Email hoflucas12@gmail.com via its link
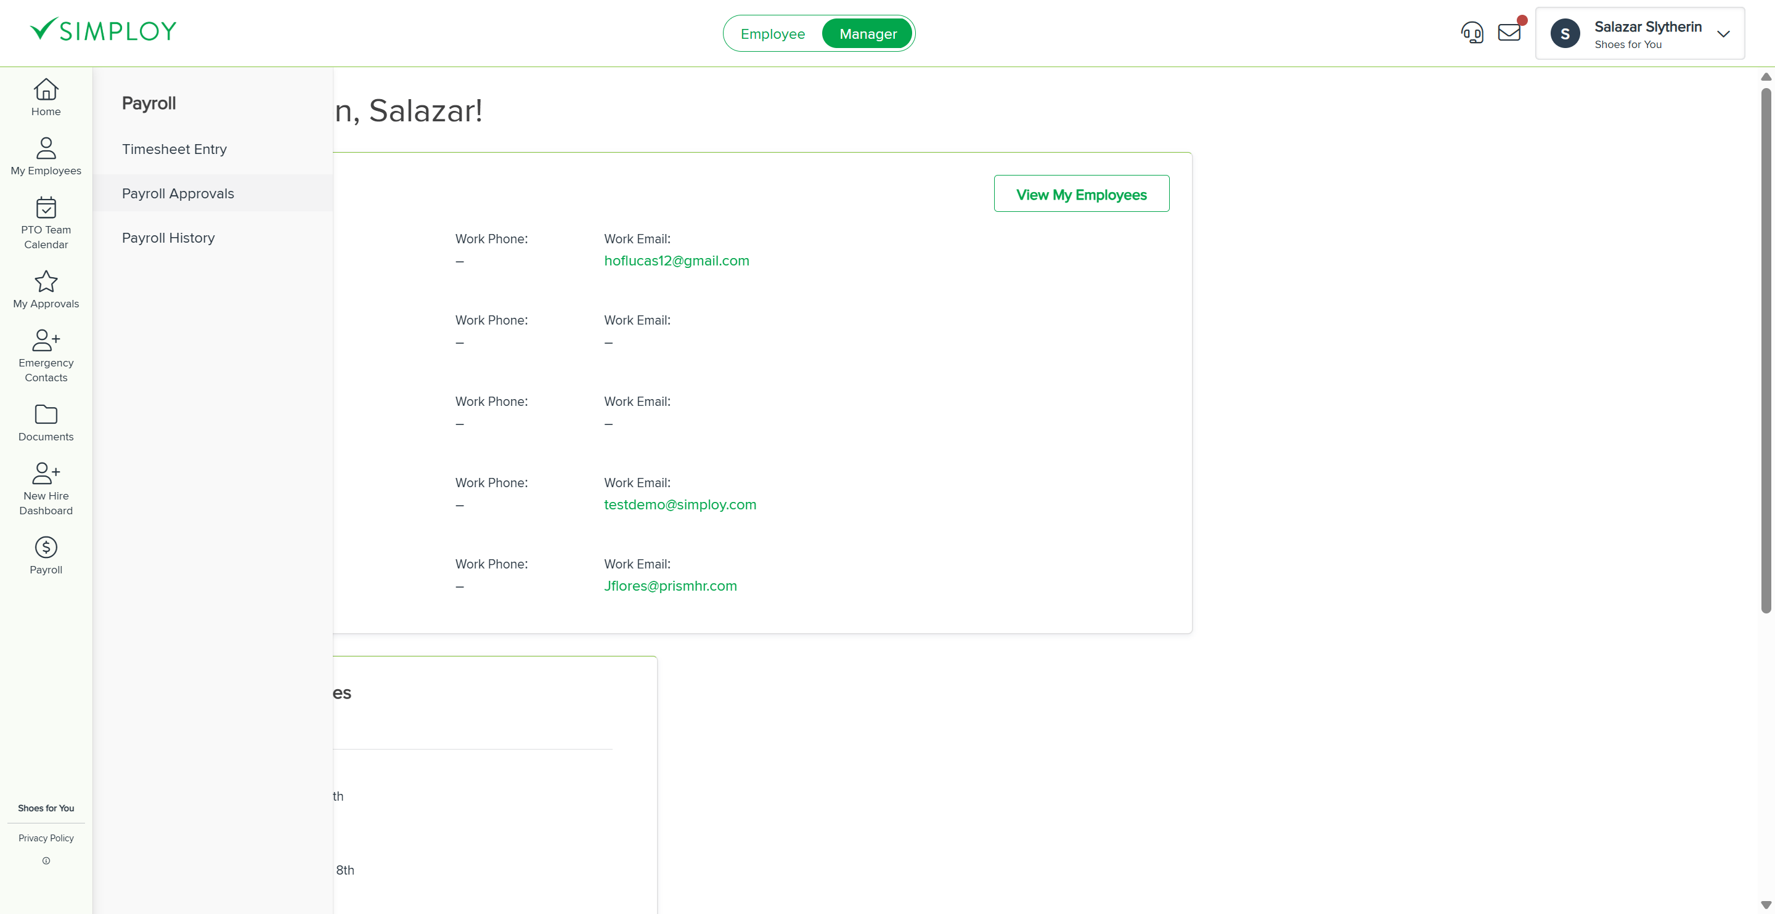The width and height of the screenshot is (1775, 914). [x=677, y=261]
